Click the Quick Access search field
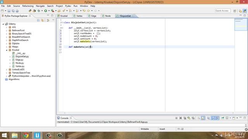This screenshot has height=139, width=248. (222, 11)
